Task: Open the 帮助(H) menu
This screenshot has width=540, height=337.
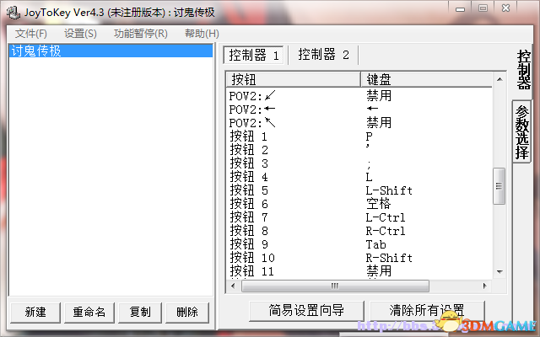Action: pyautogui.click(x=202, y=34)
